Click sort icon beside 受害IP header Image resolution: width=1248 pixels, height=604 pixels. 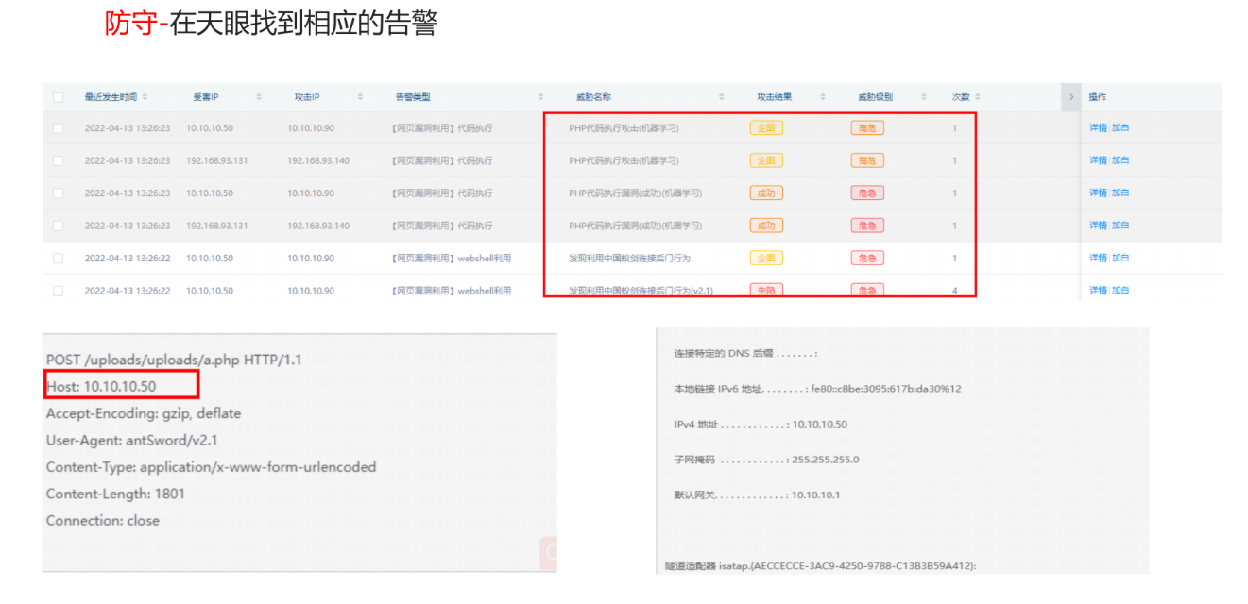pyautogui.click(x=259, y=97)
